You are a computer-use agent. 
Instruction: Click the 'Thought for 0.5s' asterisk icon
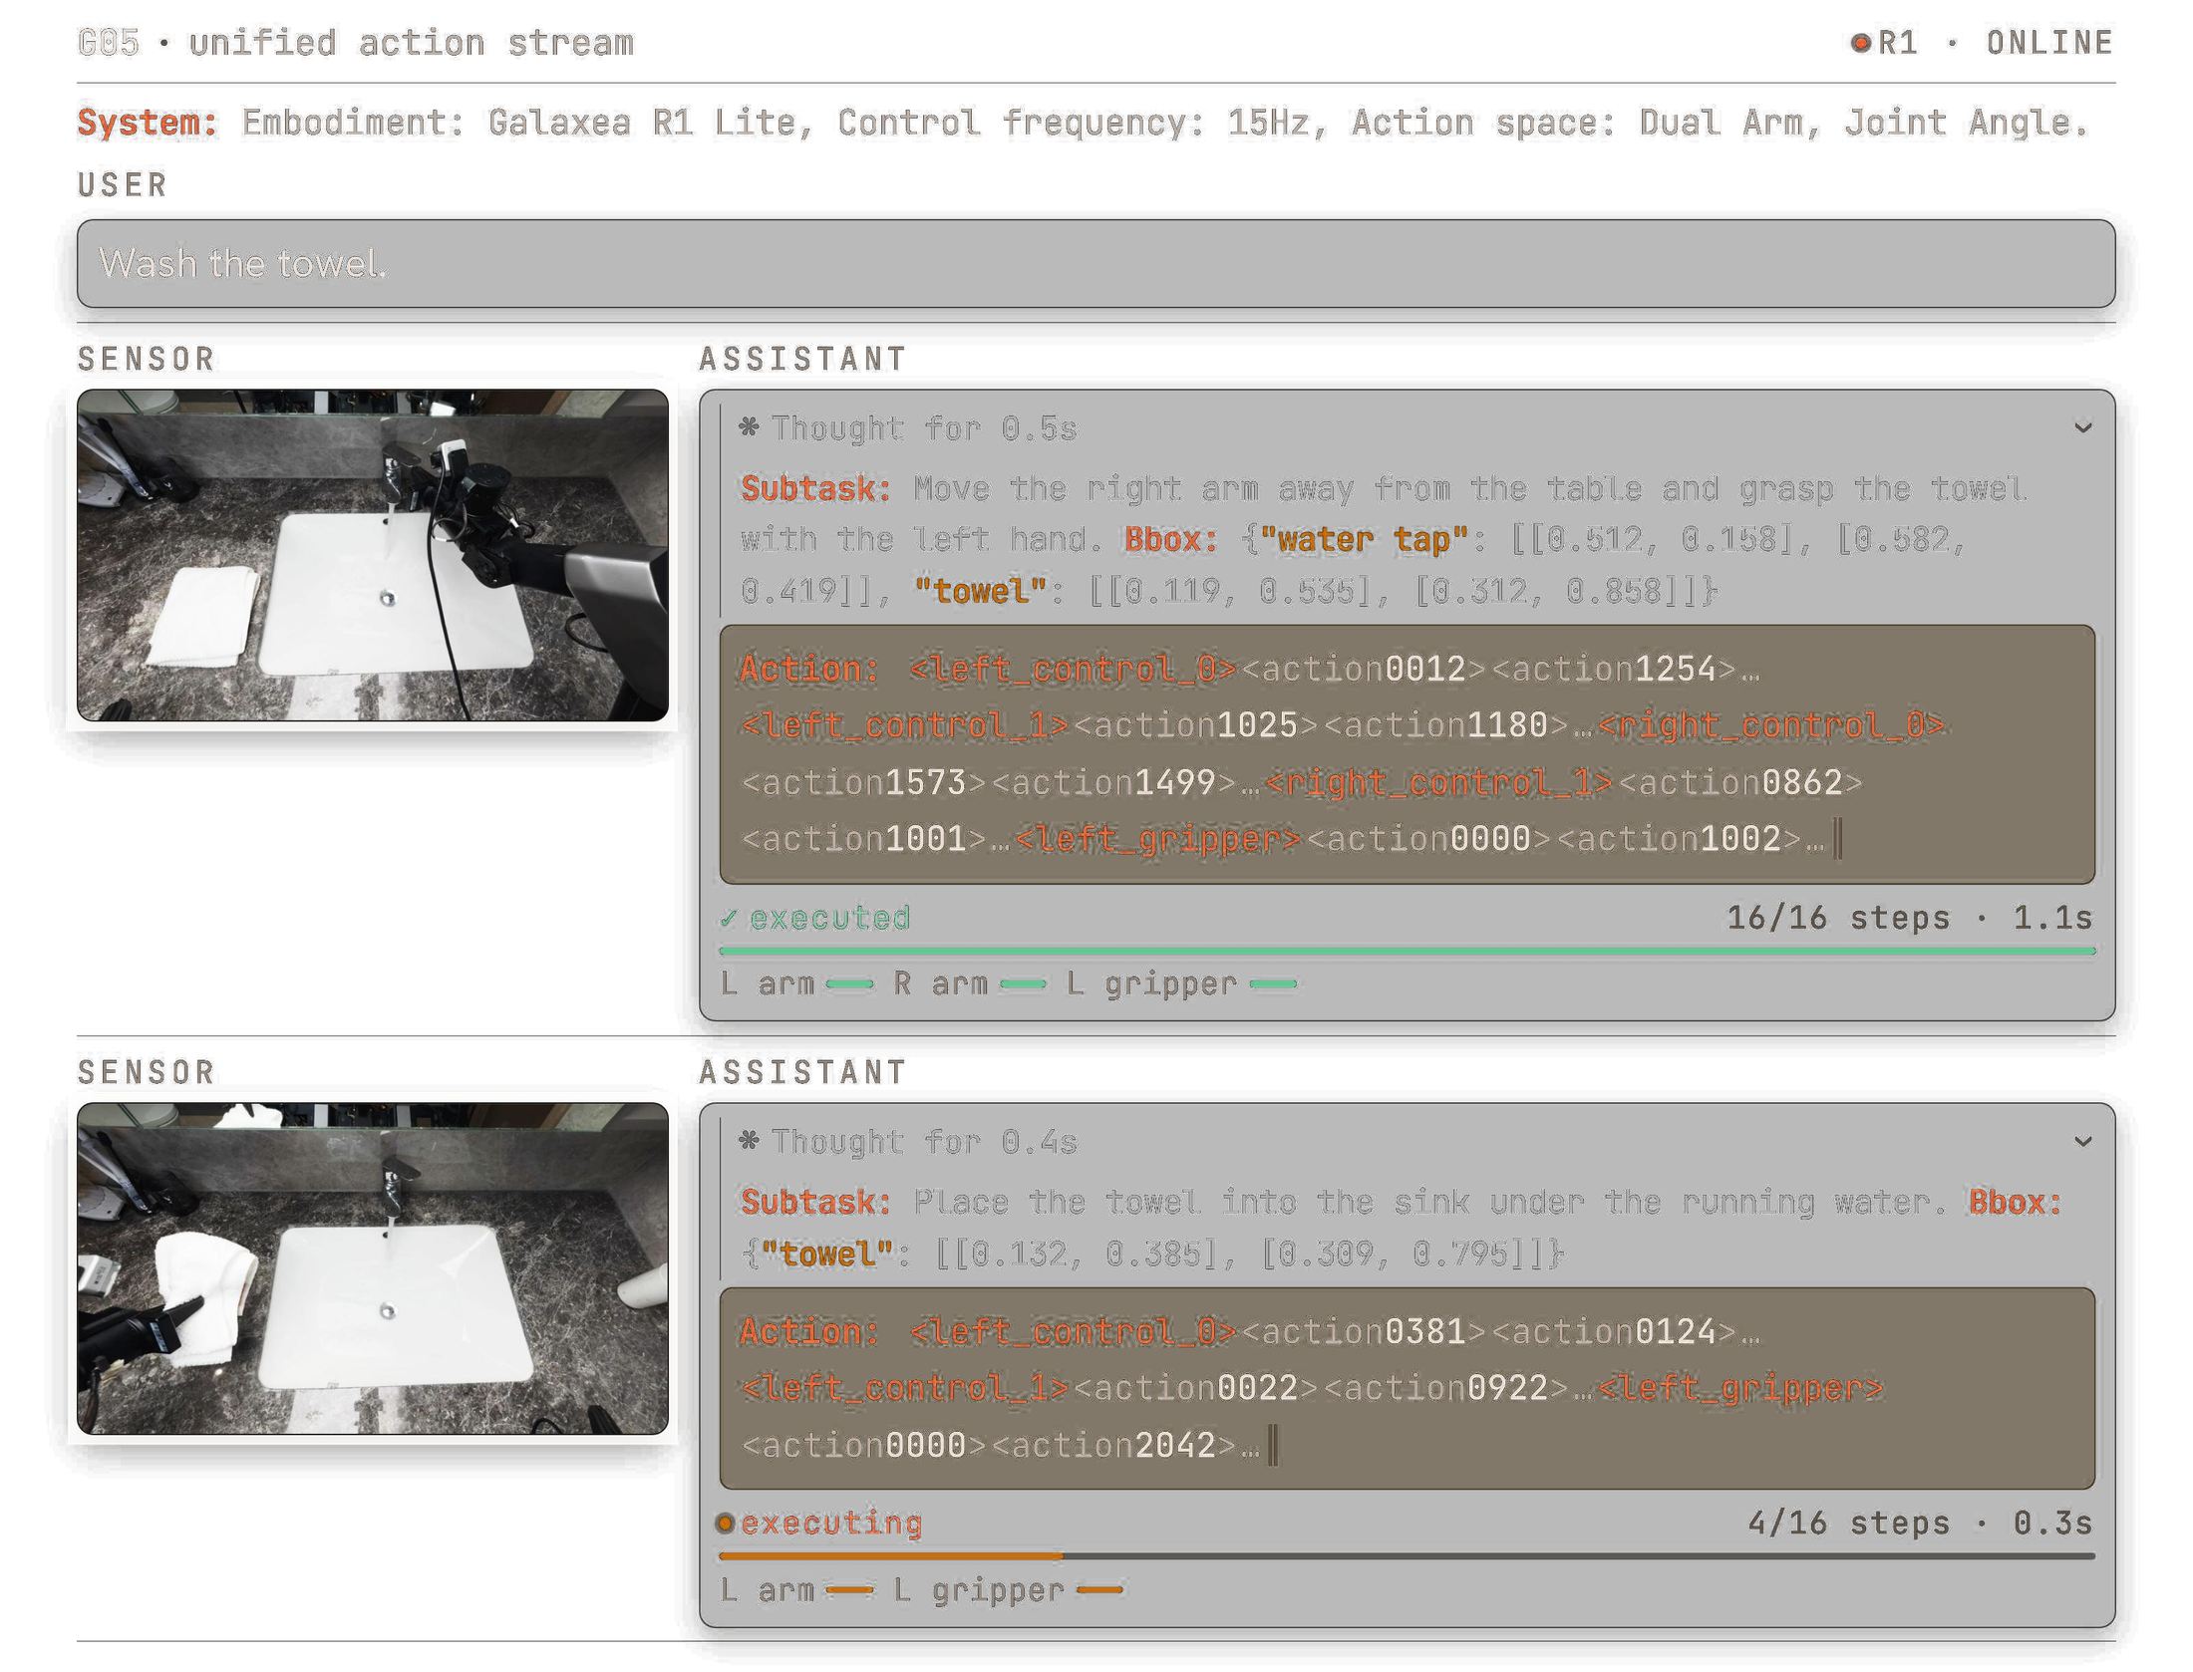click(x=749, y=427)
